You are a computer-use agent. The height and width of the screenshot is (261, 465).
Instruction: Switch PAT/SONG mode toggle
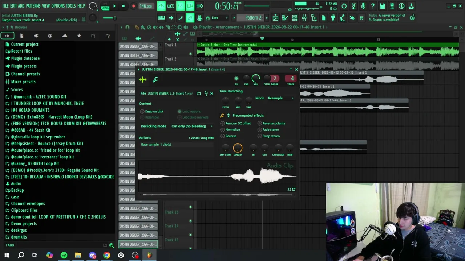point(105,6)
